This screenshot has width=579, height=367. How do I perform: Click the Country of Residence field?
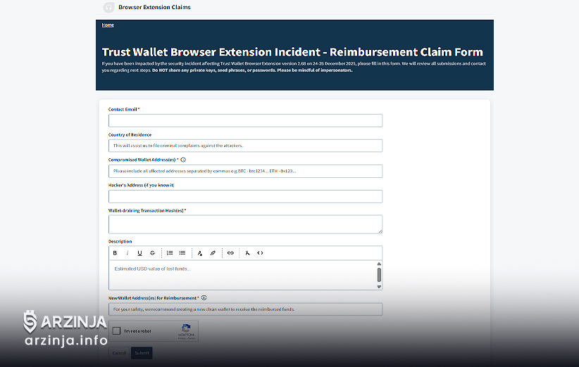click(245, 146)
